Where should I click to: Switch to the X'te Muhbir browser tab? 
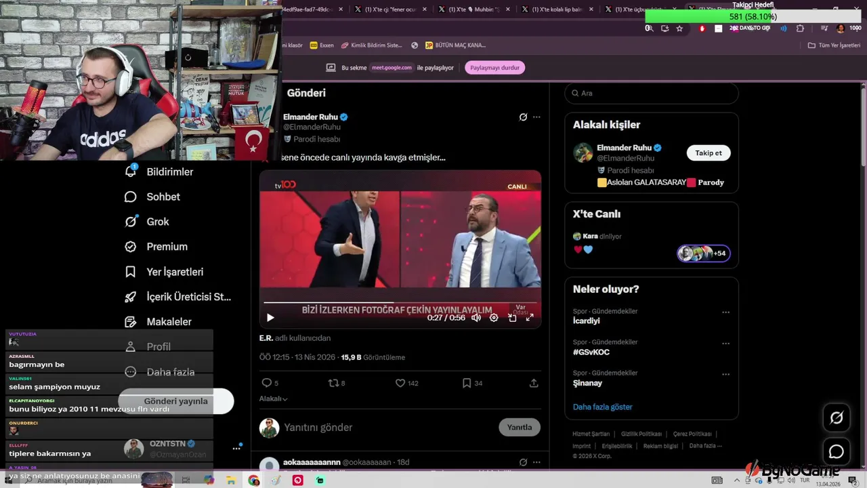point(475,9)
